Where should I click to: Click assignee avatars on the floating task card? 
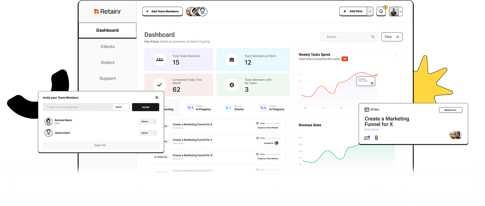pos(456,135)
